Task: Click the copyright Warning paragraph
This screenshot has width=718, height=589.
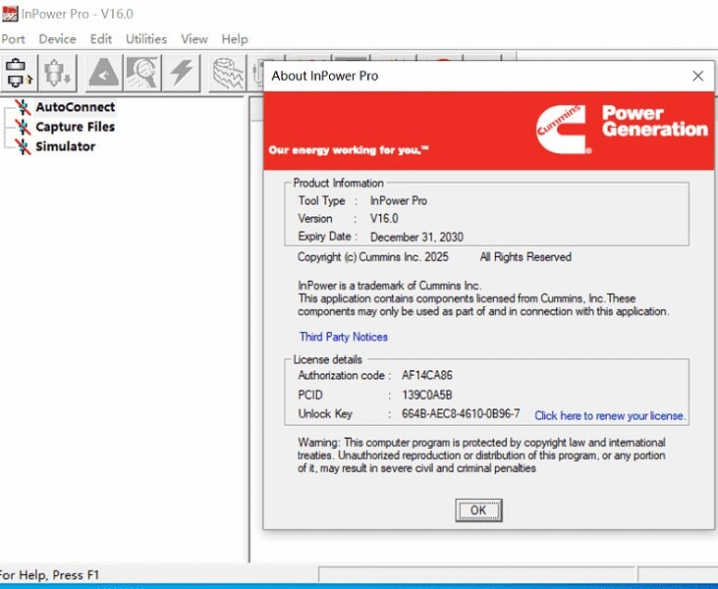Action: 481,455
